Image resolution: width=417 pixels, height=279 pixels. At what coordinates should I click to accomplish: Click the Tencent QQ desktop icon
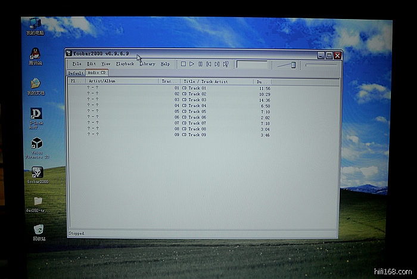36,54
